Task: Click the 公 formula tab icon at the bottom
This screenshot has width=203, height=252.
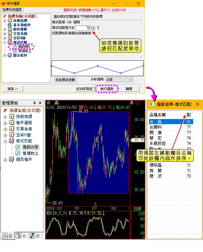Action: 5,236
